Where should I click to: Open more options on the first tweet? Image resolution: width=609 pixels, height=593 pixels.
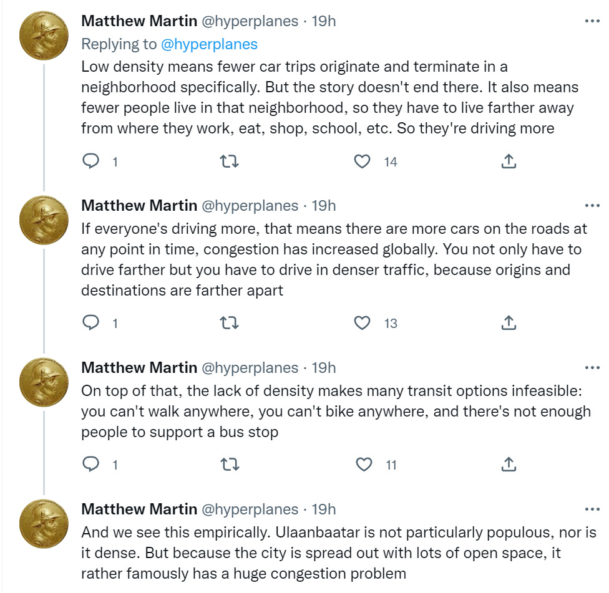[x=591, y=21]
